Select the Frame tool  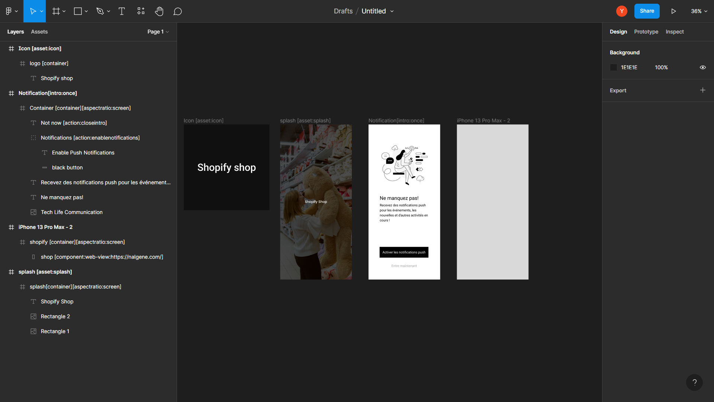[x=56, y=11]
